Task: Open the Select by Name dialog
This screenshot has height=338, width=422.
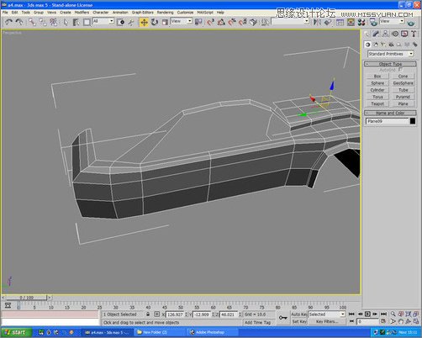Action: coord(76,22)
